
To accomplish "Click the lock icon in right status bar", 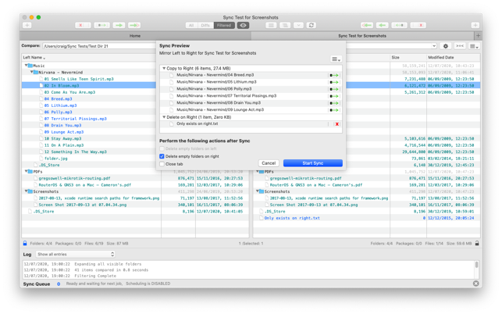I will (x=477, y=244).
